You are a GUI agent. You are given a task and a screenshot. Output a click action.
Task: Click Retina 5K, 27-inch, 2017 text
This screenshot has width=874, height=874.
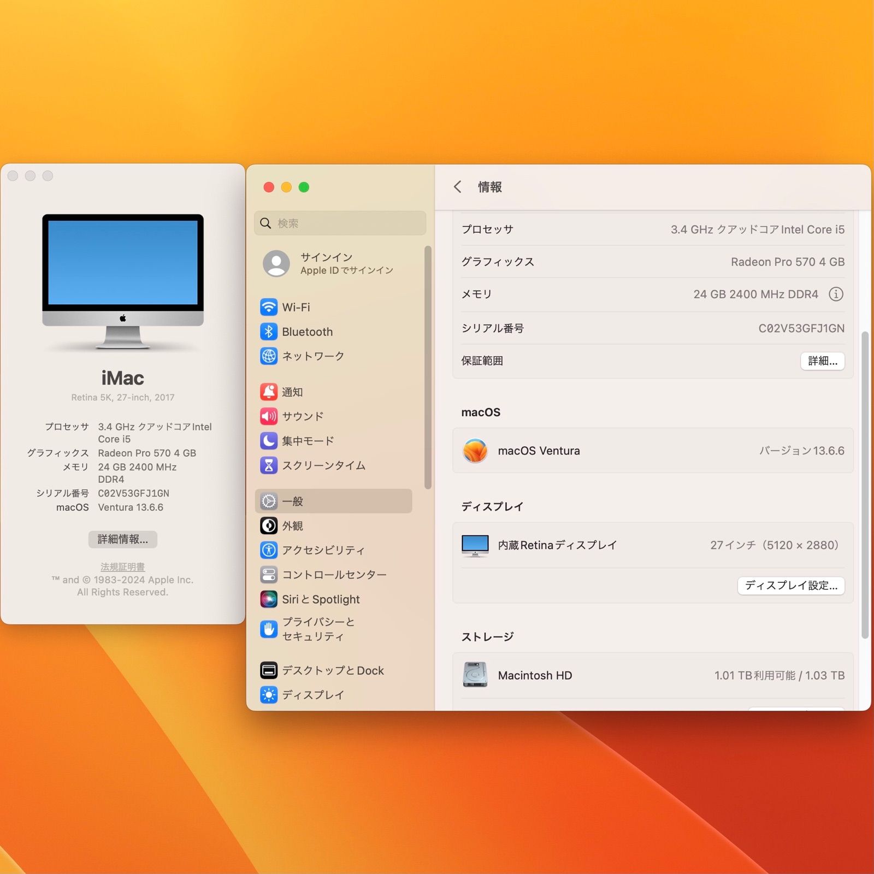[x=123, y=397]
